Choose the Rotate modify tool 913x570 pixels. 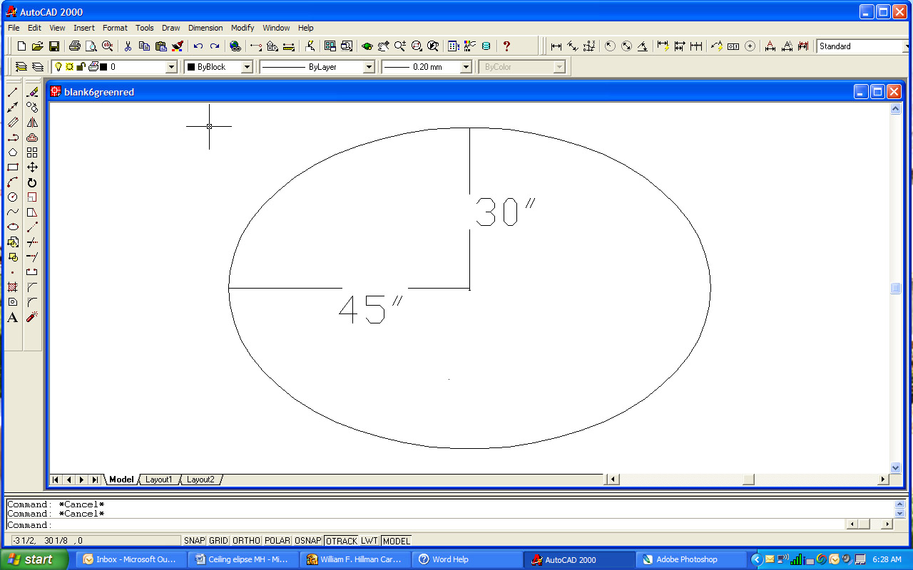tap(32, 182)
